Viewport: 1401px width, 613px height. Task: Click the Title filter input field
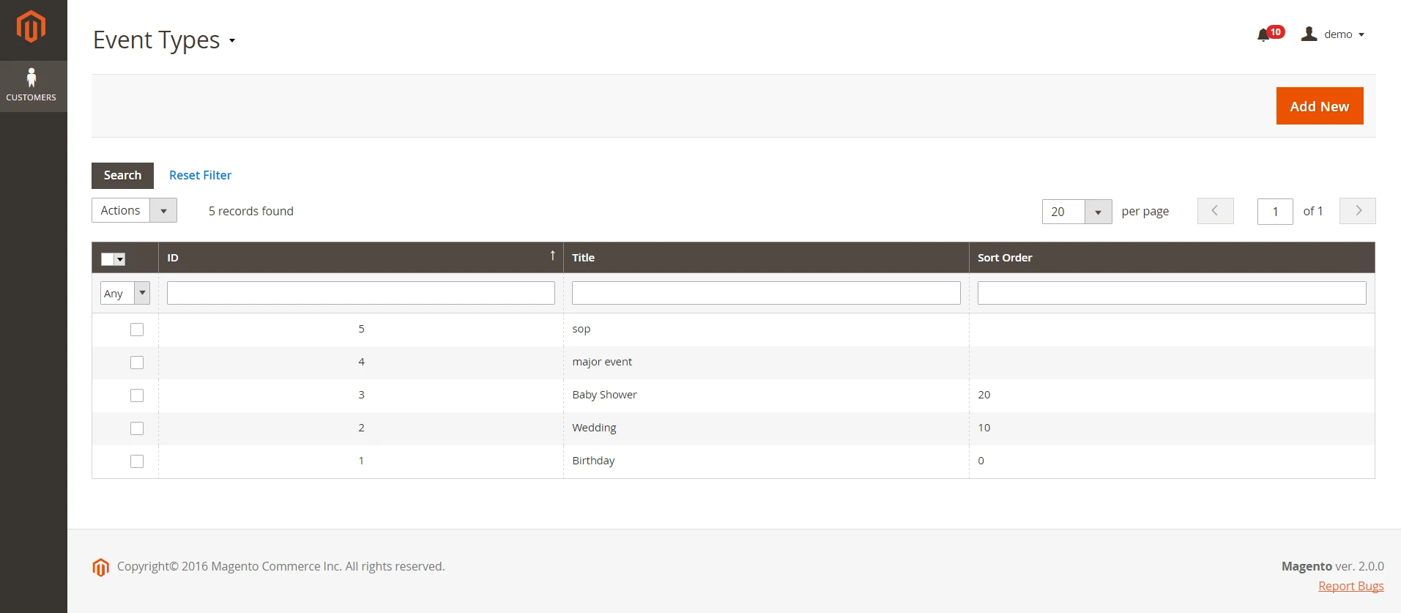click(x=766, y=293)
